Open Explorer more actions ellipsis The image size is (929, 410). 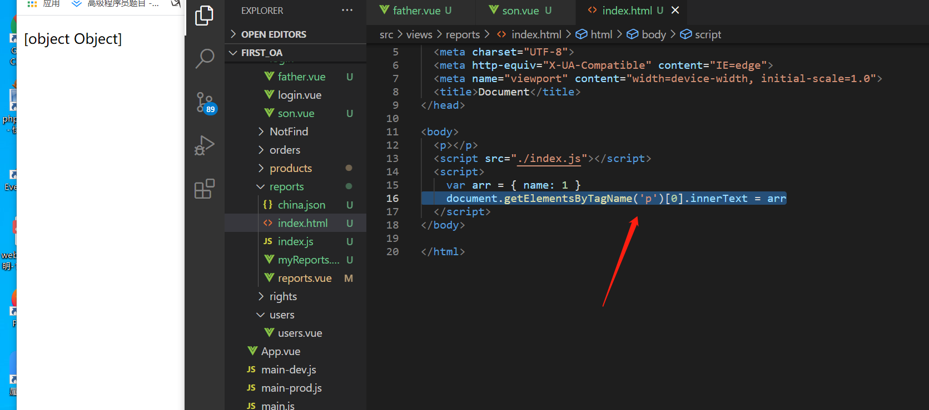tap(347, 11)
